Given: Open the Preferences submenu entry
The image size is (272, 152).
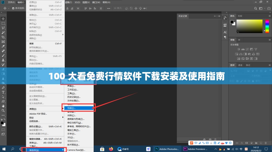Looking at the screenshot, I should pos(45,150).
